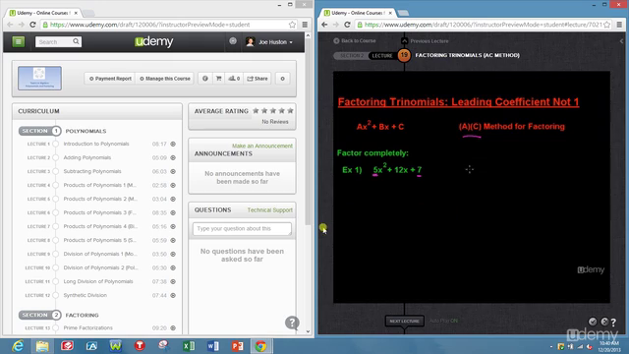Open the green menu icon in Udemy header
The height and width of the screenshot is (354, 629).
point(19,41)
